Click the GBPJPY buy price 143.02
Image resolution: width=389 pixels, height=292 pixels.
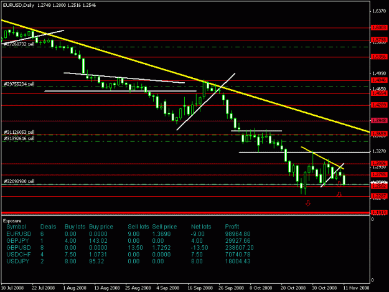[98, 241]
